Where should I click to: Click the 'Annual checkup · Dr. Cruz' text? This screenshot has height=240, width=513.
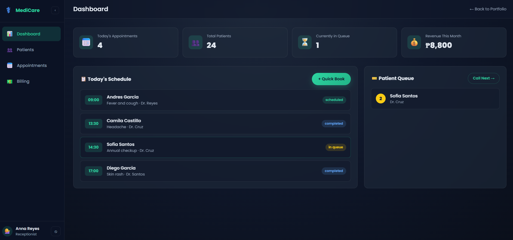pos(130,151)
